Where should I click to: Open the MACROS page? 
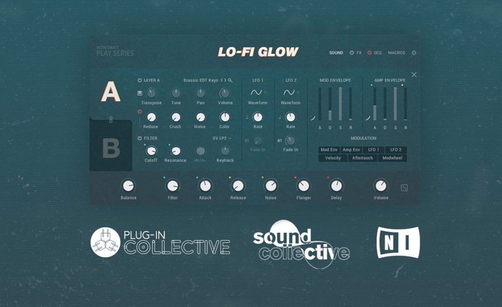click(396, 52)
